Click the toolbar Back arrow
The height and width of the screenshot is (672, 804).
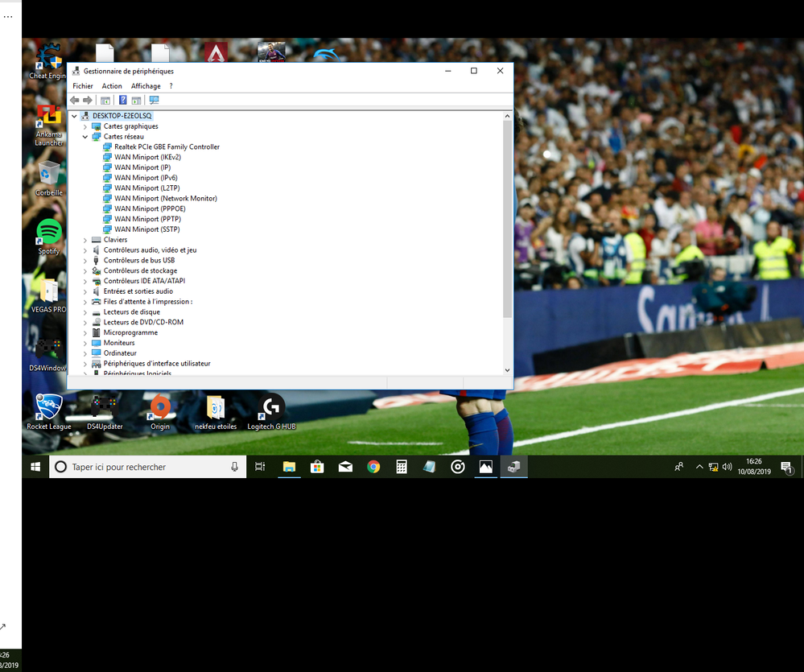(x=75, y=101)
